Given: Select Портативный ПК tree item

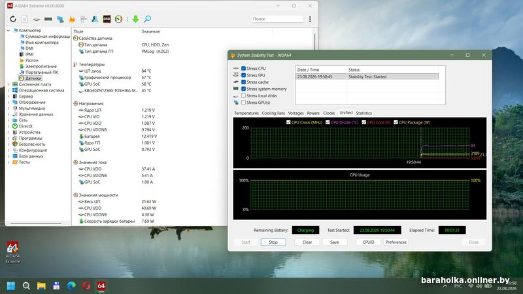Looking at the screenshot, I should (42, 73).
